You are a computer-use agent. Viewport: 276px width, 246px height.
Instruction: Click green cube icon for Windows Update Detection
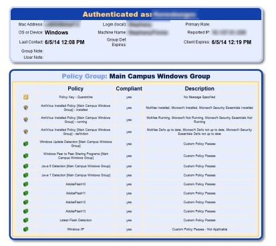click(x=26, y=144)
